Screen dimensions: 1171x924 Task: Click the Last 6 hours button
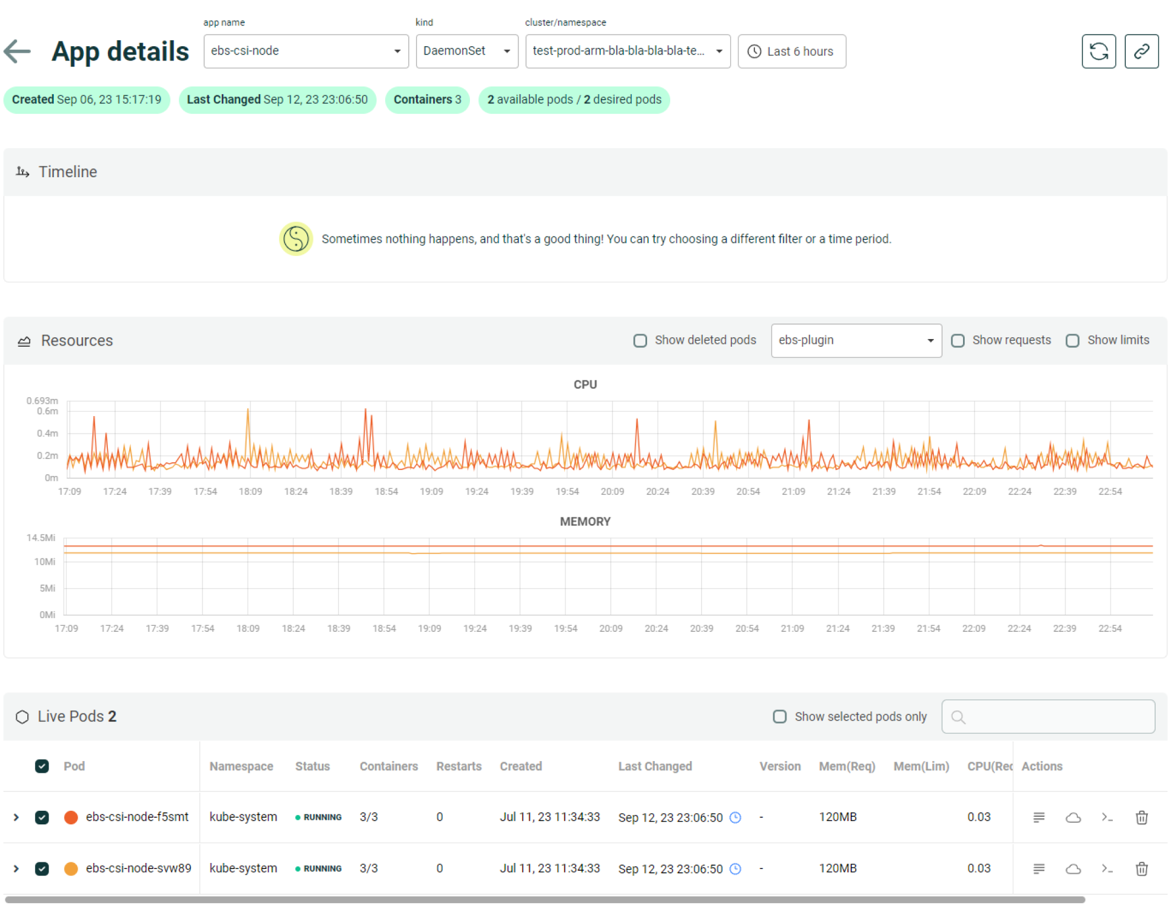[x=791, y=52]
